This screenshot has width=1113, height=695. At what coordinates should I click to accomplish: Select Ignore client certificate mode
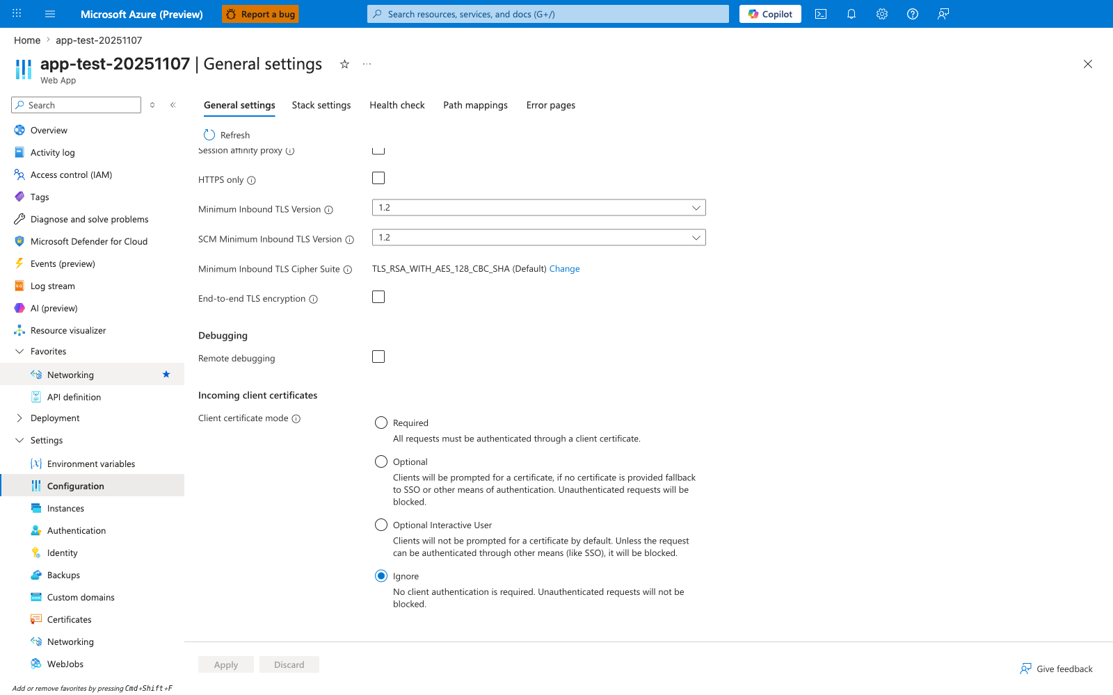tap(381, 575)
